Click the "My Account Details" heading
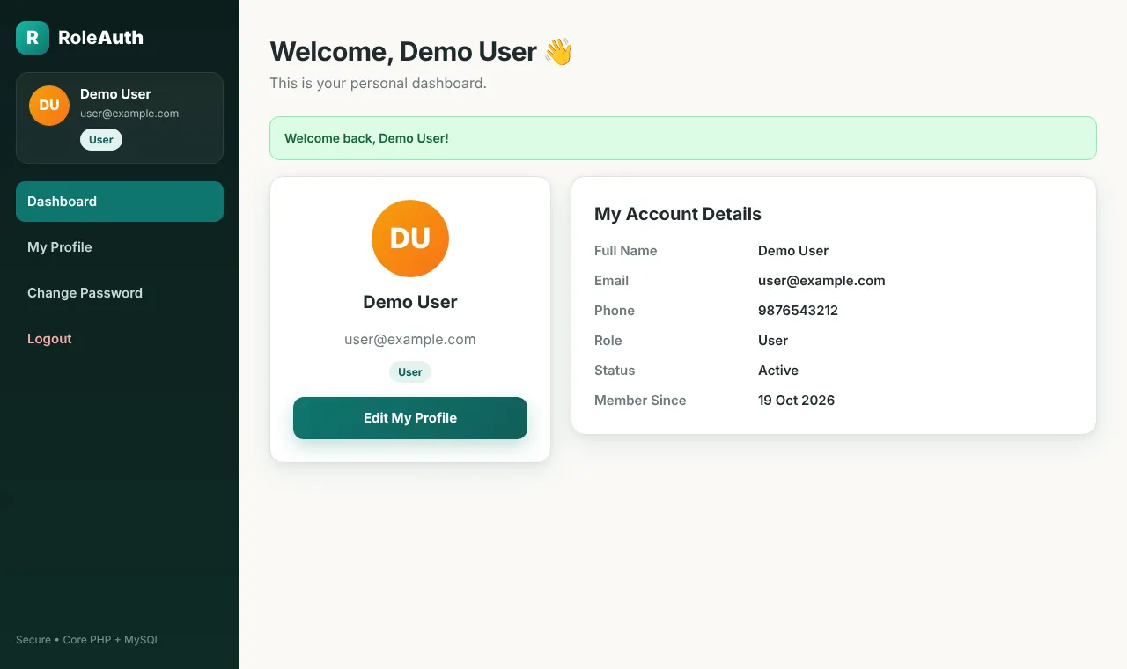1127x669 pixels. [x=678, y=214]
